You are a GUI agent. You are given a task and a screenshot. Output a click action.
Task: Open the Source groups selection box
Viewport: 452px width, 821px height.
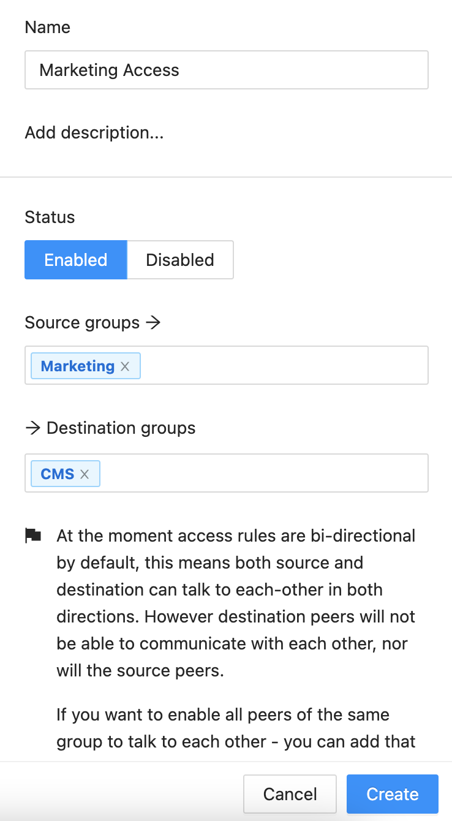tap(282, 366)
